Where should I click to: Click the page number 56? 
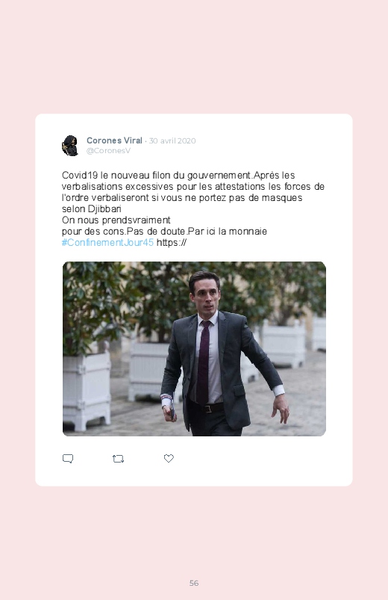[x=194, y=583]
